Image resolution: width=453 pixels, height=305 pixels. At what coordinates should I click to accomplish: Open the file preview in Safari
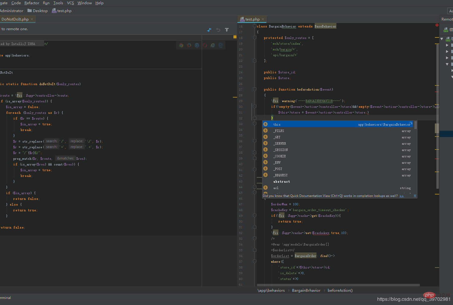click(197, 45)
